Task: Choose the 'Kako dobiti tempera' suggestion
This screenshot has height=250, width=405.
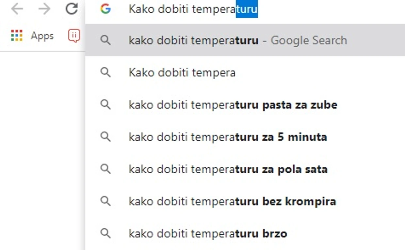Action: pos(182,72)
